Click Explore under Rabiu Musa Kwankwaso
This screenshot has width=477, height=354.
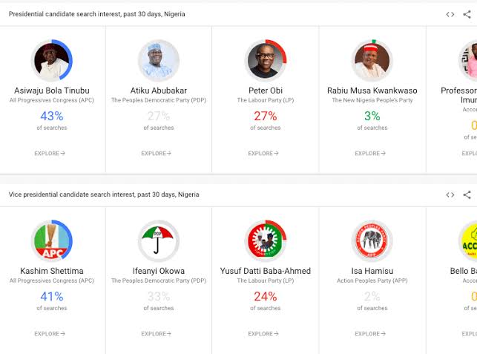pyautogui.click(x=370, y=154)
